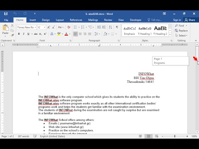Image resolution: width=199 pixels, height=149 pixels.
Task: Expand the Styles gallery More arrow
Action: [170, 35]
